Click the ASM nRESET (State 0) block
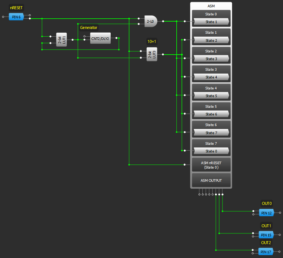Image resolution: width=283 pixels, height=258 pixels. pyautogui.click(x=211, y=165)
